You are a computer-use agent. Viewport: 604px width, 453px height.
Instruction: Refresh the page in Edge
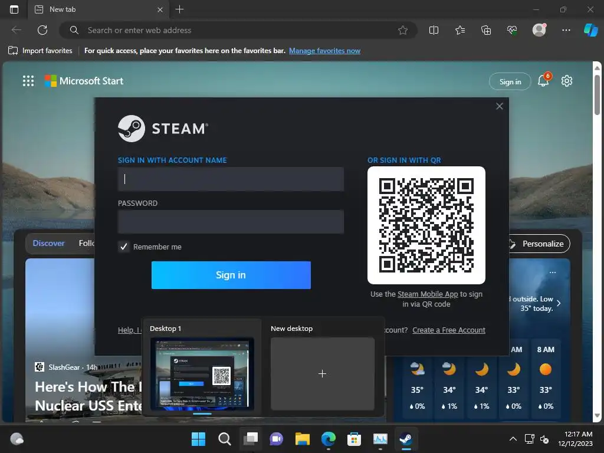click(x=42, y=30)
